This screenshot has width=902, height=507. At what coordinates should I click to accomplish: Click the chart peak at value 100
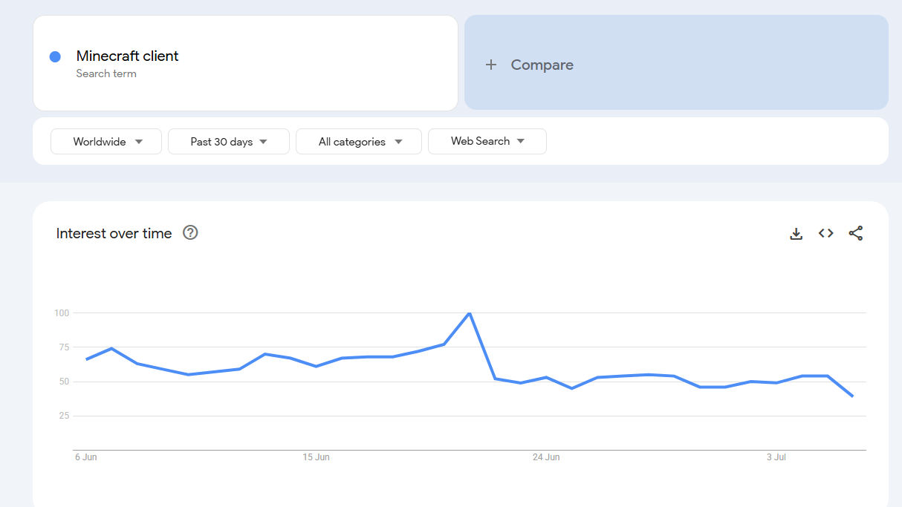click(469, 313)
